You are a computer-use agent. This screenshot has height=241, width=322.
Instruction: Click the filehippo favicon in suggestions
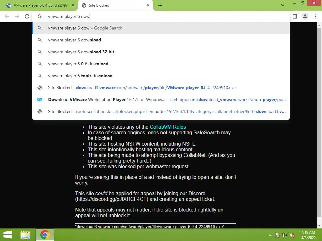click(x=40, y=99)
